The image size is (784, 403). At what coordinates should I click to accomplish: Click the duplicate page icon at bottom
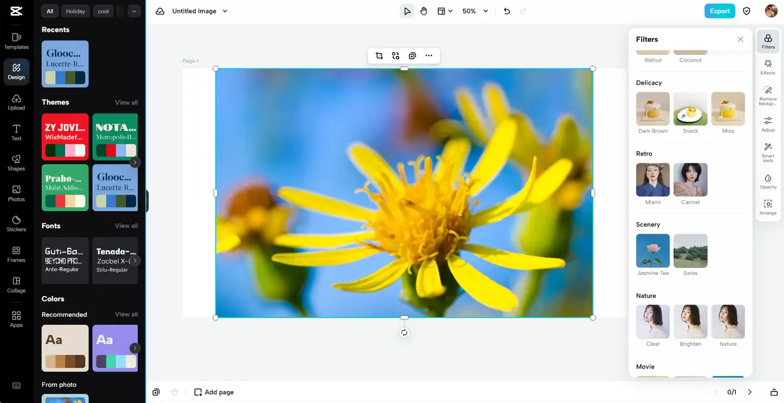(156, 392)
